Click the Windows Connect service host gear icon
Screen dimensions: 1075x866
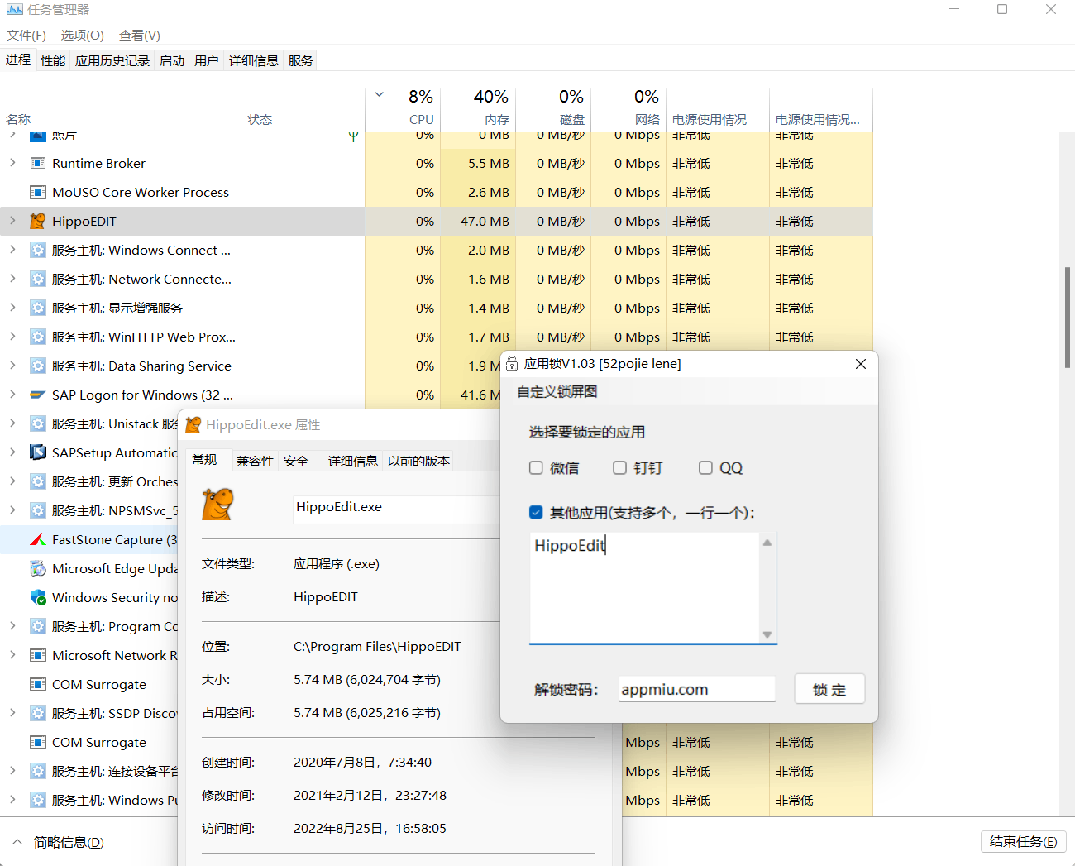coord(37,250)
